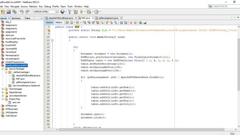Screen dimensions: 240x135
Task: Click the Redo arrow icon
Action: [x=27, y=12]
